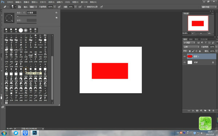Open the layer Opacity dropdown arrow
Viewport: 218px width, 136px height.
[216, 47]
